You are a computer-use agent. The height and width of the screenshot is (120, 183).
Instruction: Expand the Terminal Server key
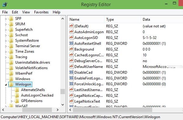[6, 46]
